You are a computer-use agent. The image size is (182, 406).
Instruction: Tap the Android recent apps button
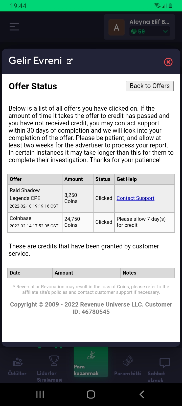(x=40, y=394)
